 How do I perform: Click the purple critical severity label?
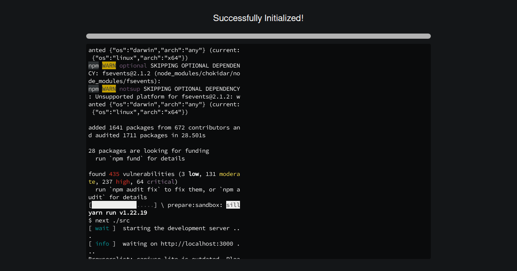pos(161,182)
